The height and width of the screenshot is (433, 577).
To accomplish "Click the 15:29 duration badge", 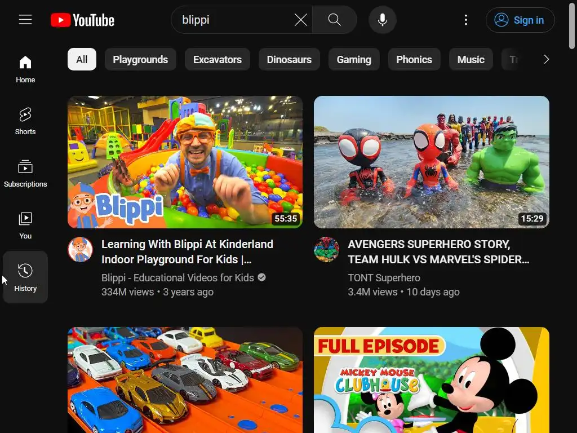I will click(x=532, y=218).
